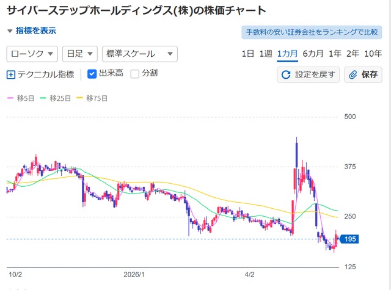Click the 設定を戻す reset button

pyautogui.click(x=308, y=74)
